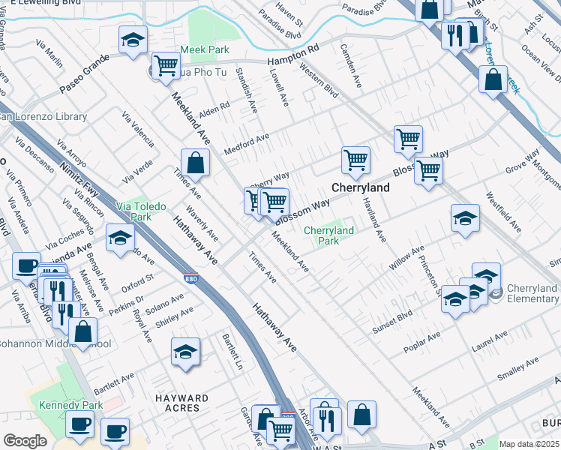Select the Meek Park label

(205, 49)
